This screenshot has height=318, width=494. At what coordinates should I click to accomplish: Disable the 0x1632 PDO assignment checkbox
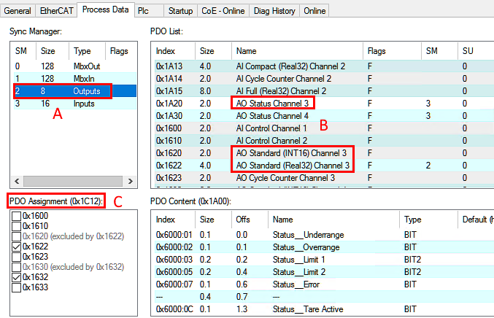tap(17, 277)
